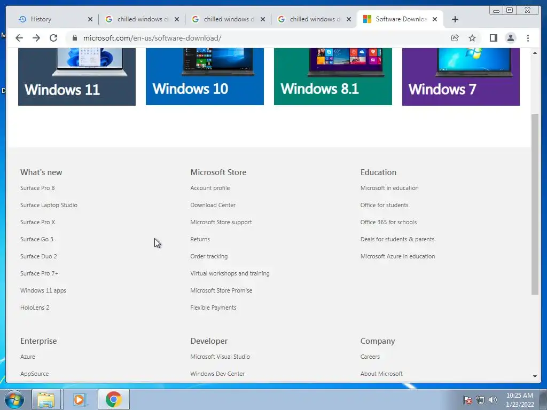
Task: Open the Chrome side panel
Action: pyautogui.click(x=493, y=38)
